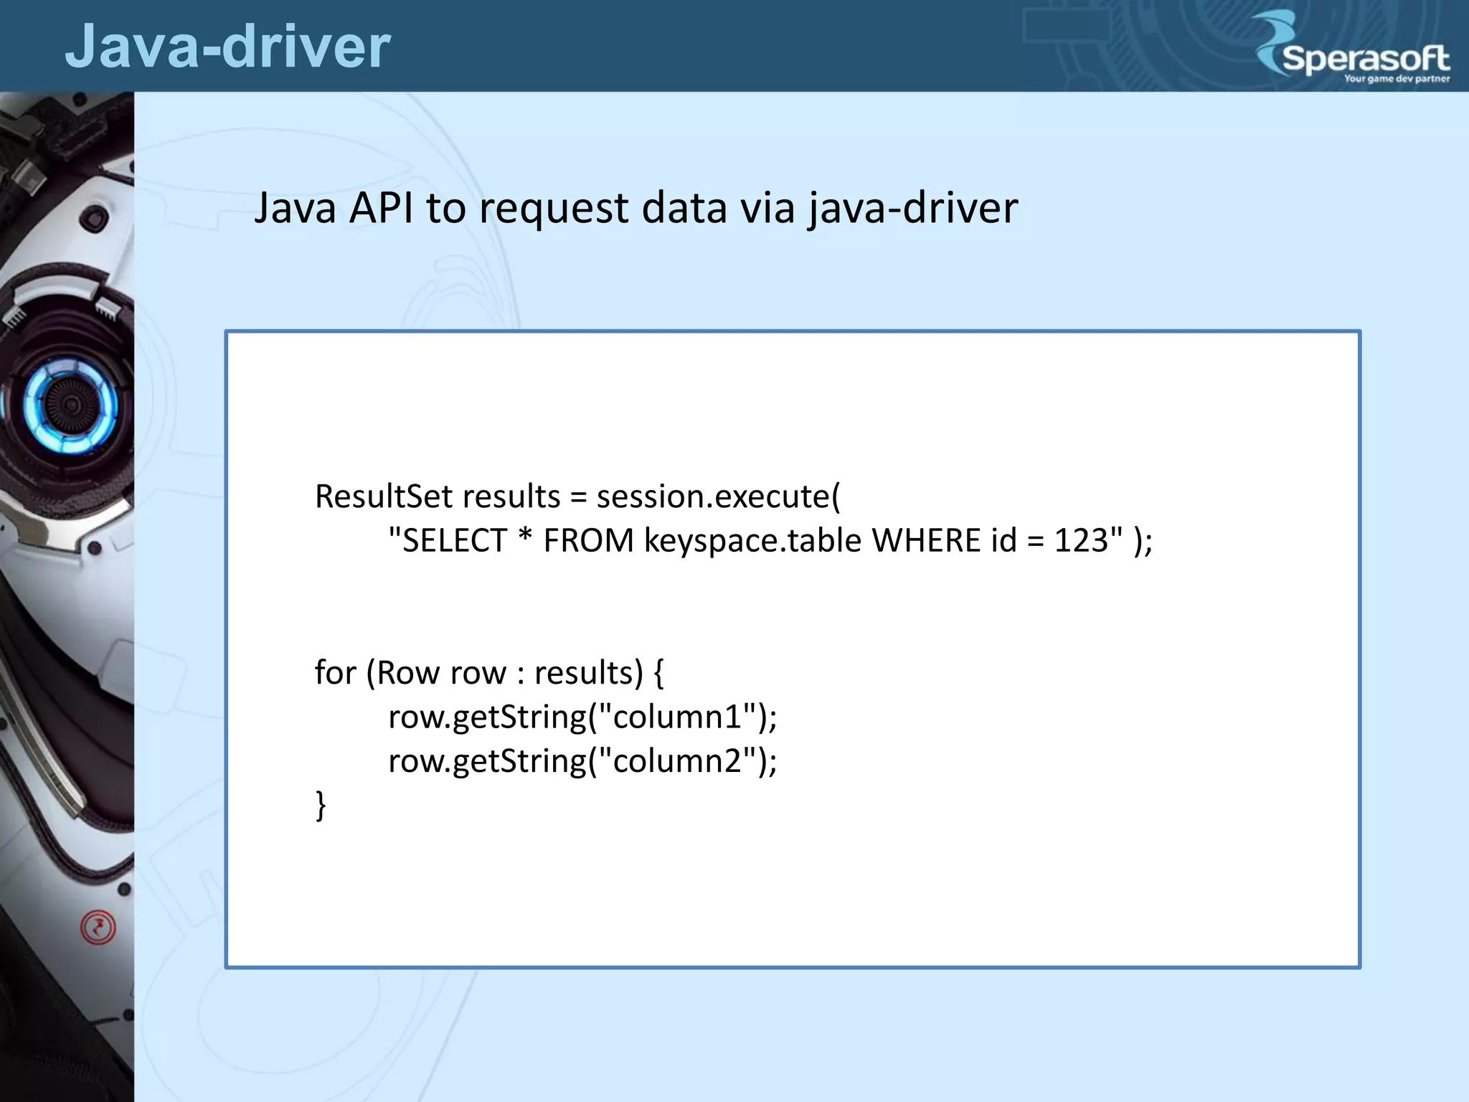Click the 'Java-driver' slide title

click(x=227, y=46)
